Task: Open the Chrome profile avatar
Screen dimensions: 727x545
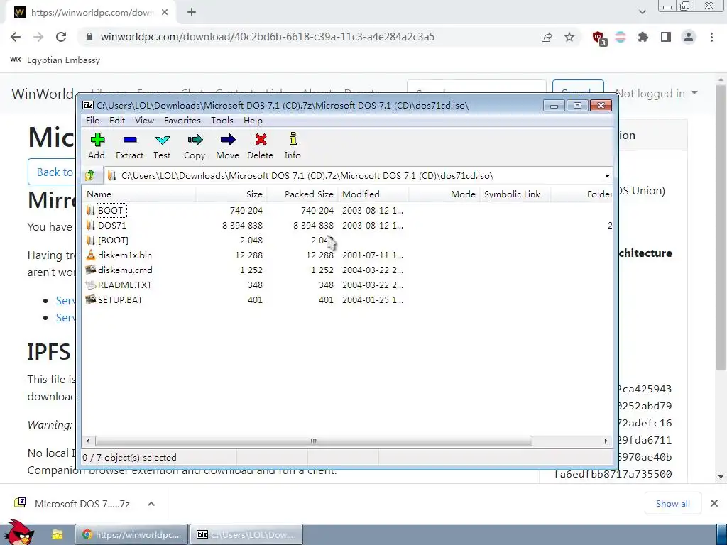Action: tap(689, 37)
